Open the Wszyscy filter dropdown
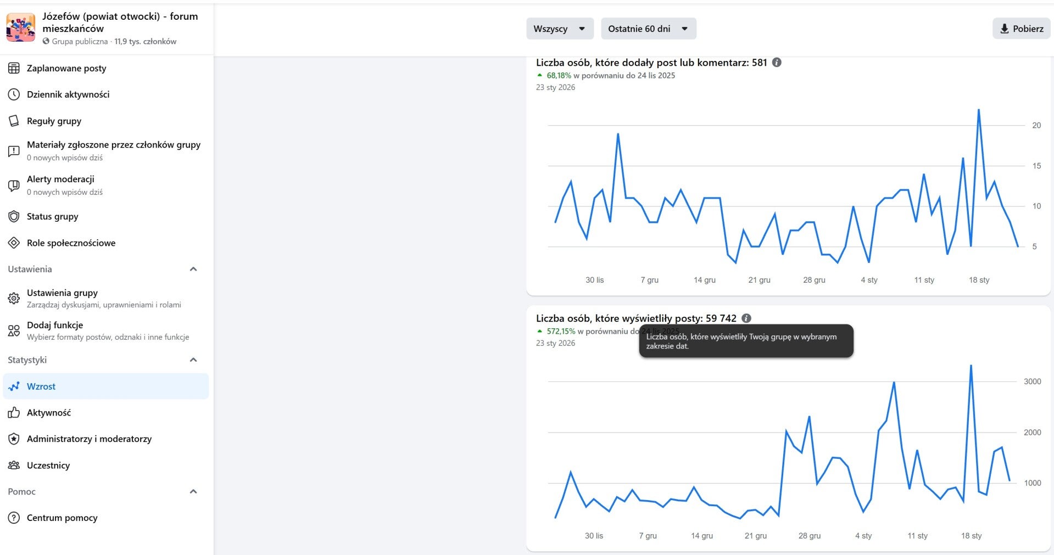1054x555 pixels. click(560, 29)
